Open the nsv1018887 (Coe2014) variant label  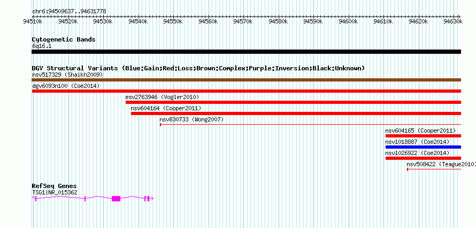pyautogui.click(x=417, y=142)
